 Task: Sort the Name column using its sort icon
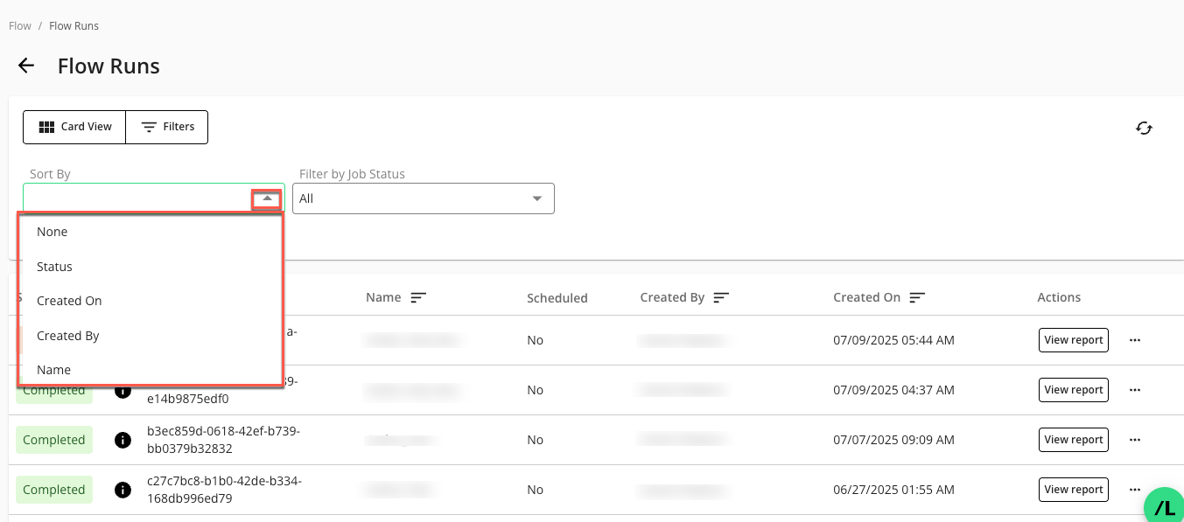click(x=418, y=298)
